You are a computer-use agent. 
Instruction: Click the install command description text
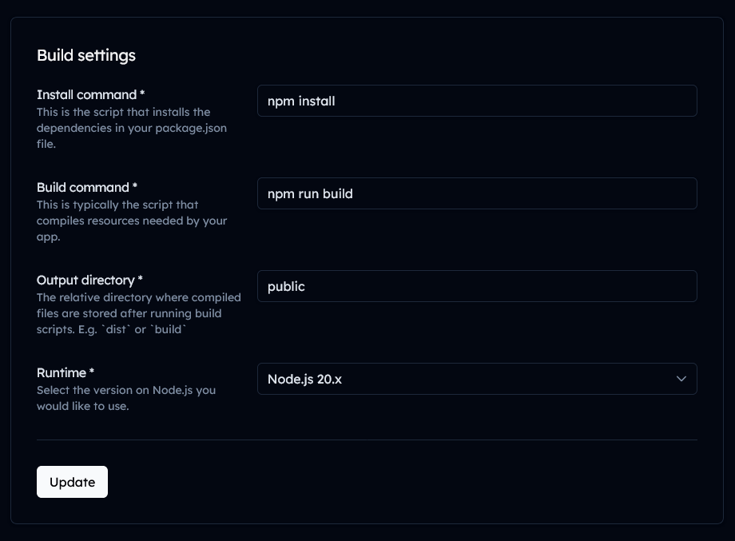(x=131, y=128)
